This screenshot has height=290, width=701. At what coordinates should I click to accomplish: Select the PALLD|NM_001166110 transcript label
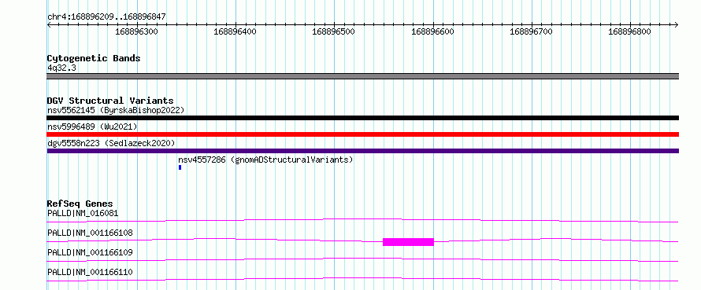(x=90, y=272)
